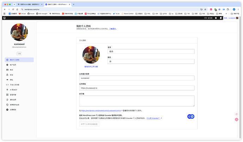Open the 192 bookmark folder
The width and height of the screenshot is (243, 142).
[187, 14]
